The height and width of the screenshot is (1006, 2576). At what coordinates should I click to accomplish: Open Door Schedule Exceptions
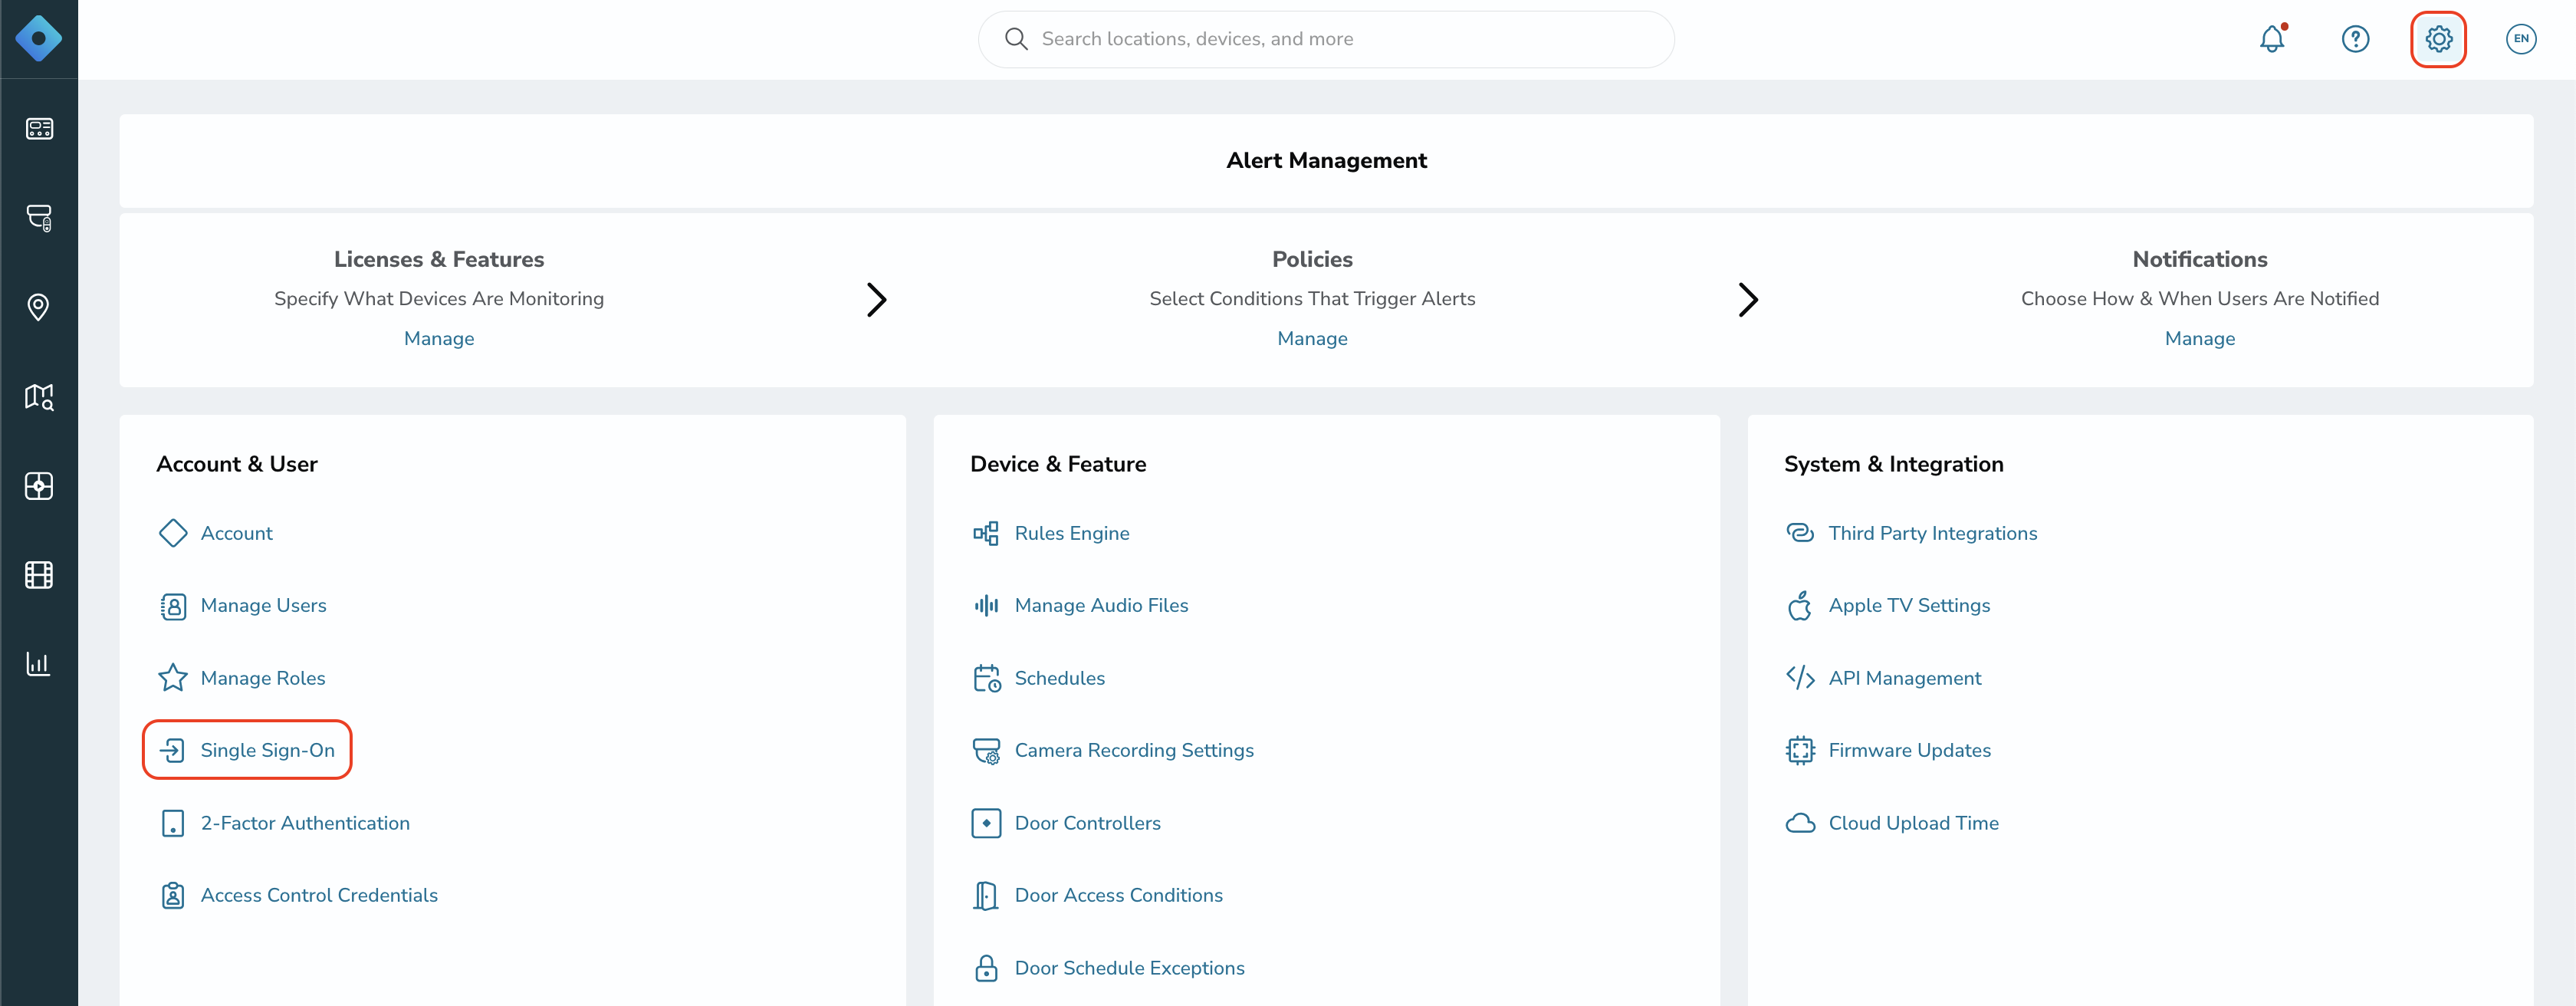(1129, 968)
